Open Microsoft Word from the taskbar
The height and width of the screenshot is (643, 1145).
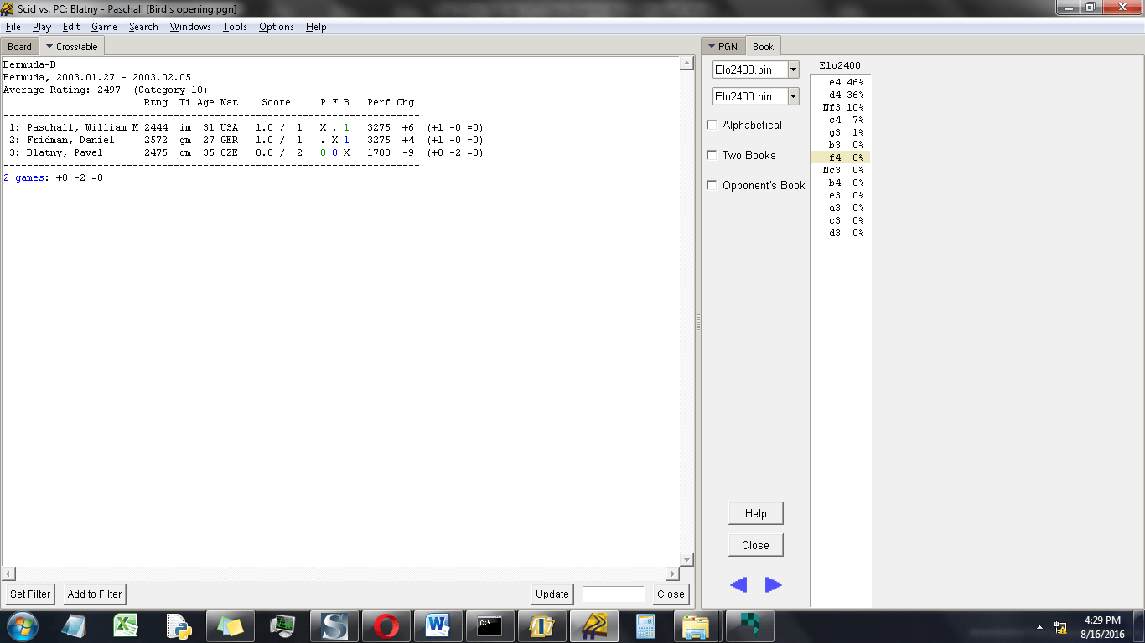(437, 625)
